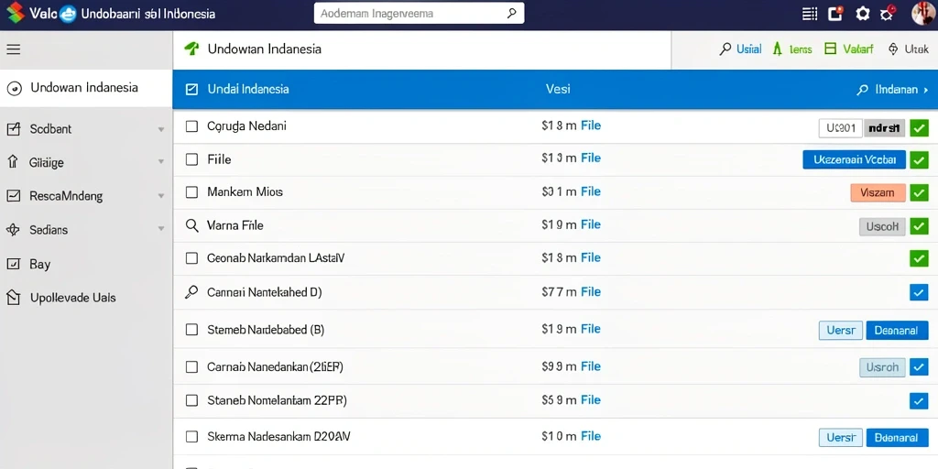Click the File link on the Cannari Nantekahed row
The width and height of the screenshot is (938, 469).
[x=591, y=292]
